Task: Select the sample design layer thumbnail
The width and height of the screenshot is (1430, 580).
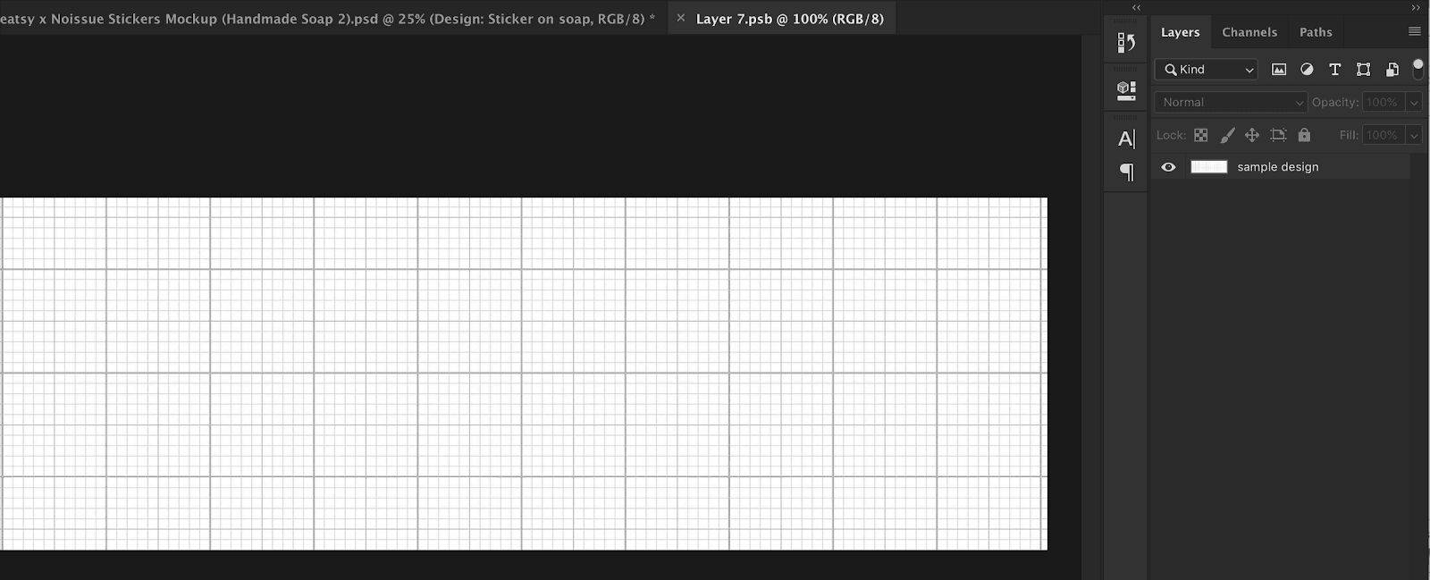Action: tap(1209, 167)
